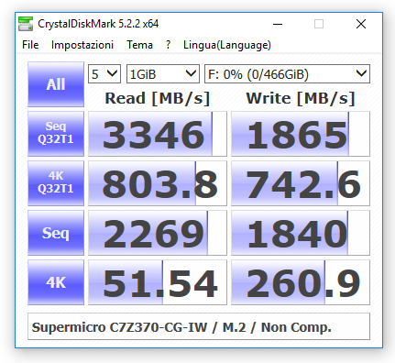Open the Tema menu
The height and width of the screenshot is (363, 395).
click(139, 45)
